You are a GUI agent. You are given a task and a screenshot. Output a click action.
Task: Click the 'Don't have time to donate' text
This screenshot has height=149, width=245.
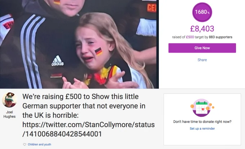[202, 121]
